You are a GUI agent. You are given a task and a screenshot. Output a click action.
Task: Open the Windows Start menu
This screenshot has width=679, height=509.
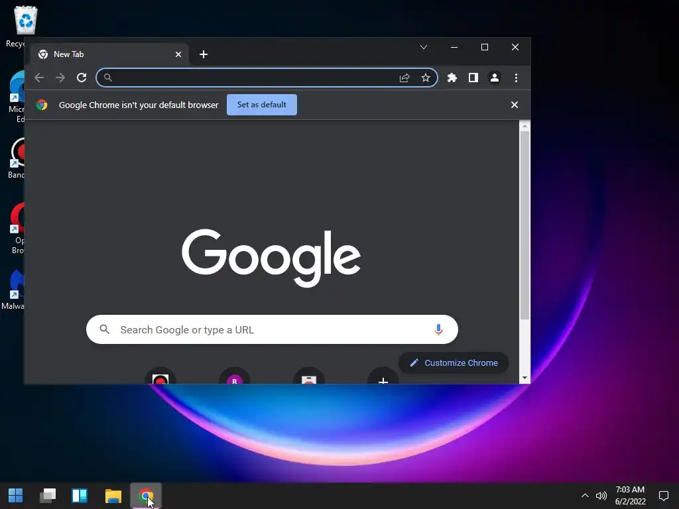[16, 496]
